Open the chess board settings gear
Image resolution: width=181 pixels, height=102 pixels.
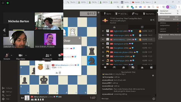[98, 12]
